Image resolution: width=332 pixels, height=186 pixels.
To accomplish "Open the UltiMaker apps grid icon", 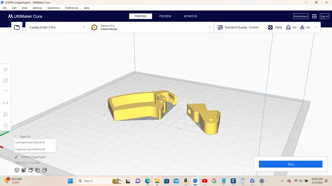I will (x=314, y=16).
